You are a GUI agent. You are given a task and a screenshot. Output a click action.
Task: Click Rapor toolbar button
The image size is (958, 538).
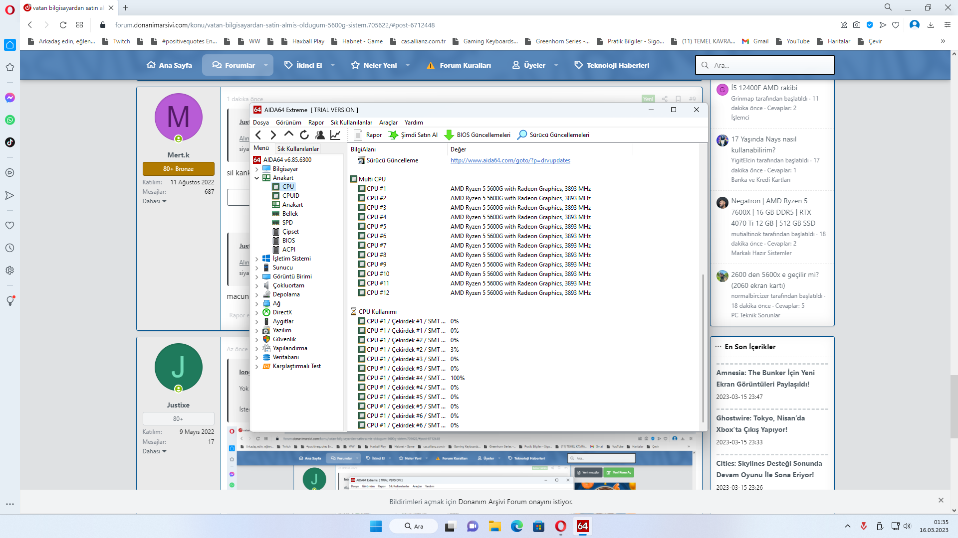(368, 134)
